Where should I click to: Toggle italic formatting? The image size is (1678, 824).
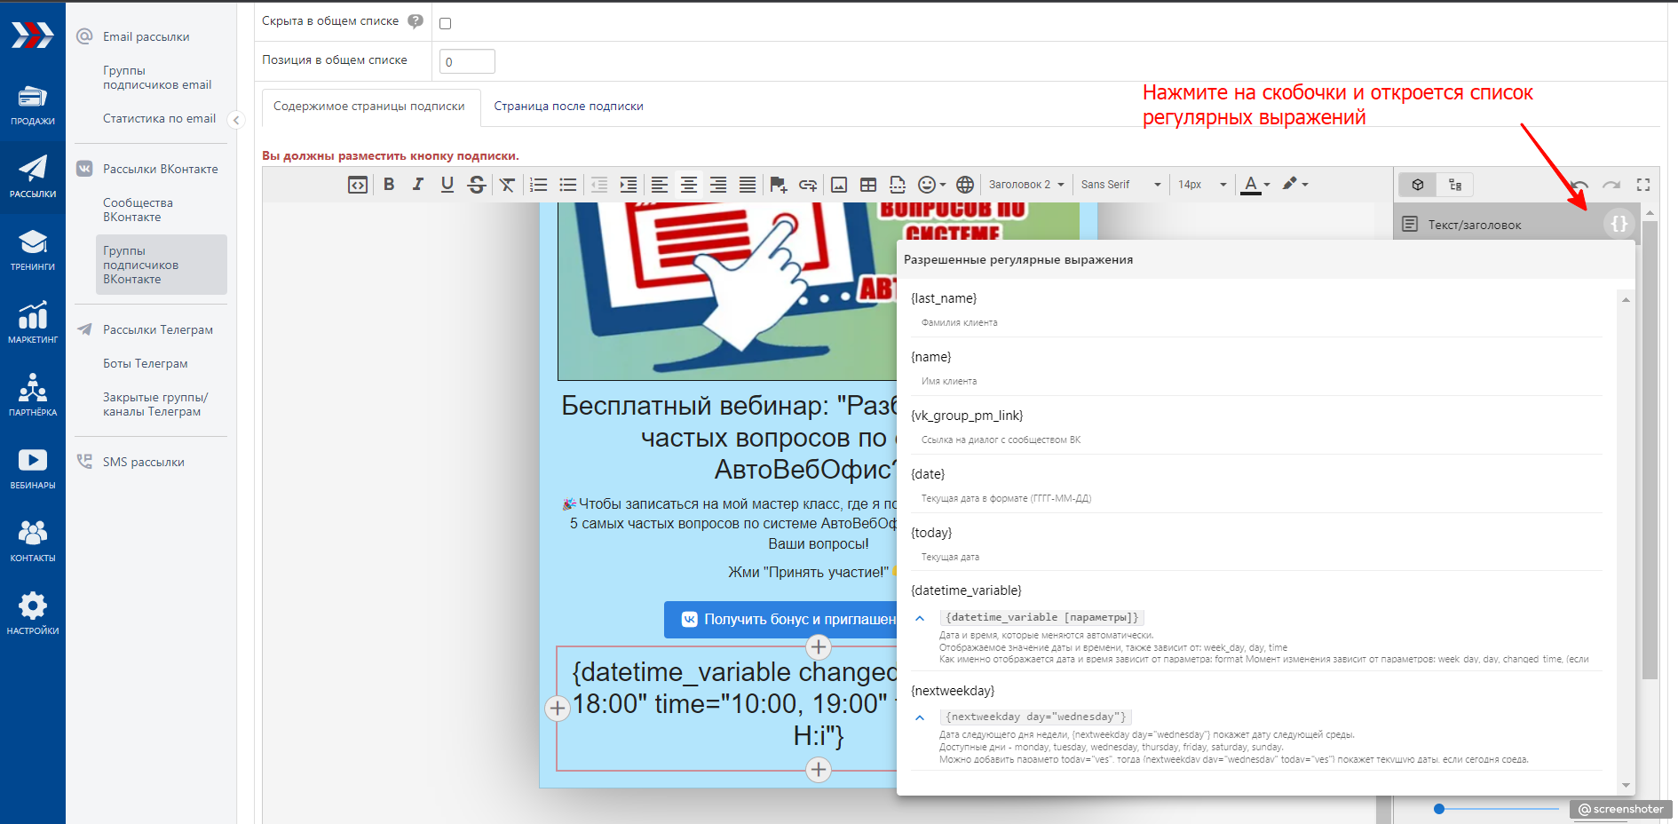pyautogui.click(x=418, y=185)
